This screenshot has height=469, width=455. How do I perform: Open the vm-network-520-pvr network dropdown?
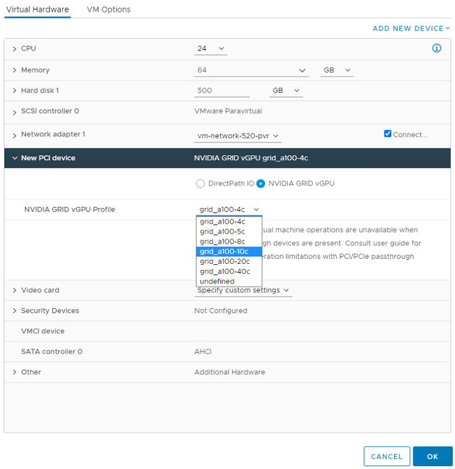point(238,136)
